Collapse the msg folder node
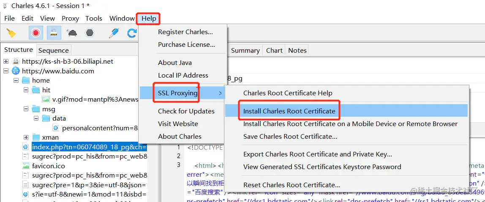This screenshot has width=485, height=202. (26, 109)
